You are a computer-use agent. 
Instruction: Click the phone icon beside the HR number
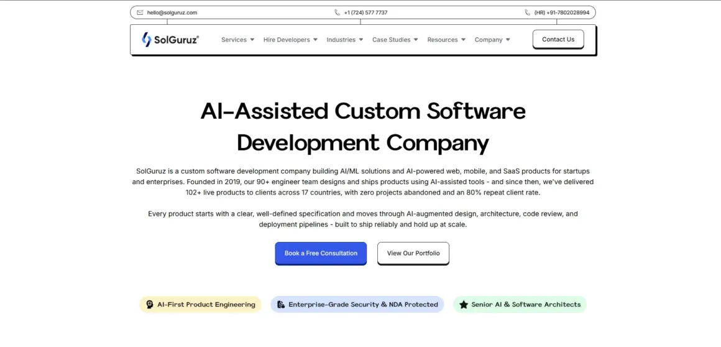pos(528,12)
